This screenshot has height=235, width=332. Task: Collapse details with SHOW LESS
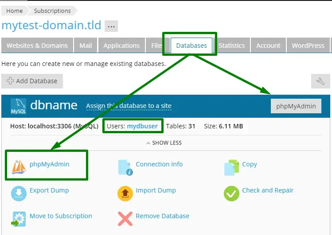click(x=164, y=143)
